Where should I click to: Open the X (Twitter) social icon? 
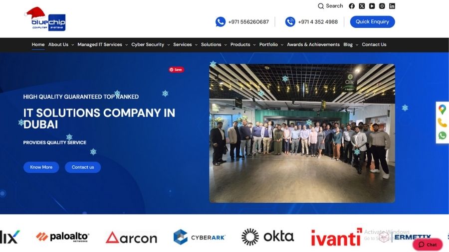click(362, 6)
